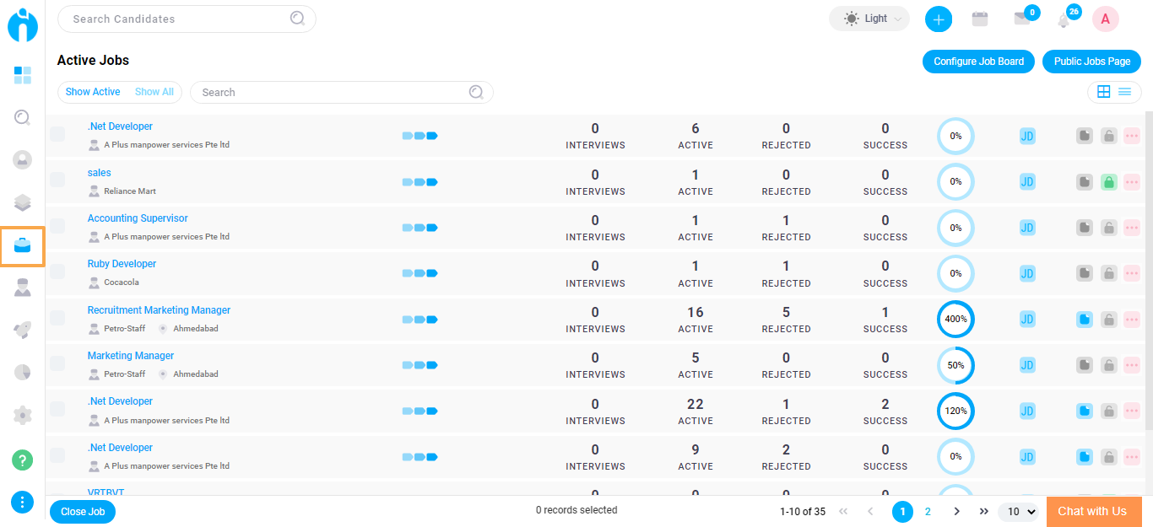The image size is (1153, 527).
Task: Open the mail inbox icon
Action: click(x=1022, y=19)
